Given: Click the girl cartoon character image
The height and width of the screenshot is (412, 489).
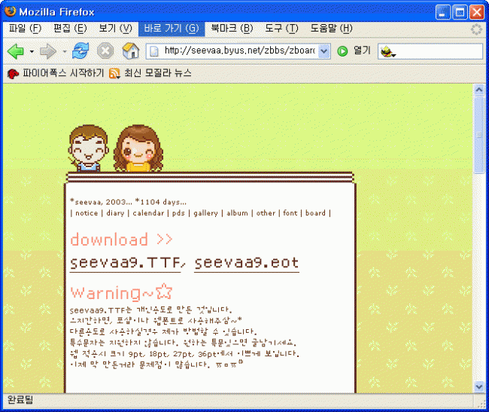Looking at the screenshot, I should point(138,148).
